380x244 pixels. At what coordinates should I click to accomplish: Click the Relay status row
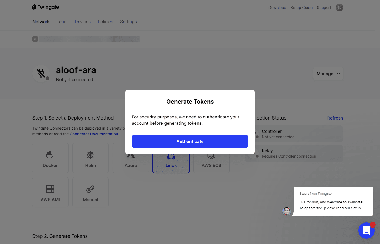294,153
